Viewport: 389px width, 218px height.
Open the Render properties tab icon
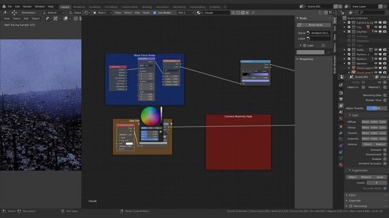pos(341,93)
